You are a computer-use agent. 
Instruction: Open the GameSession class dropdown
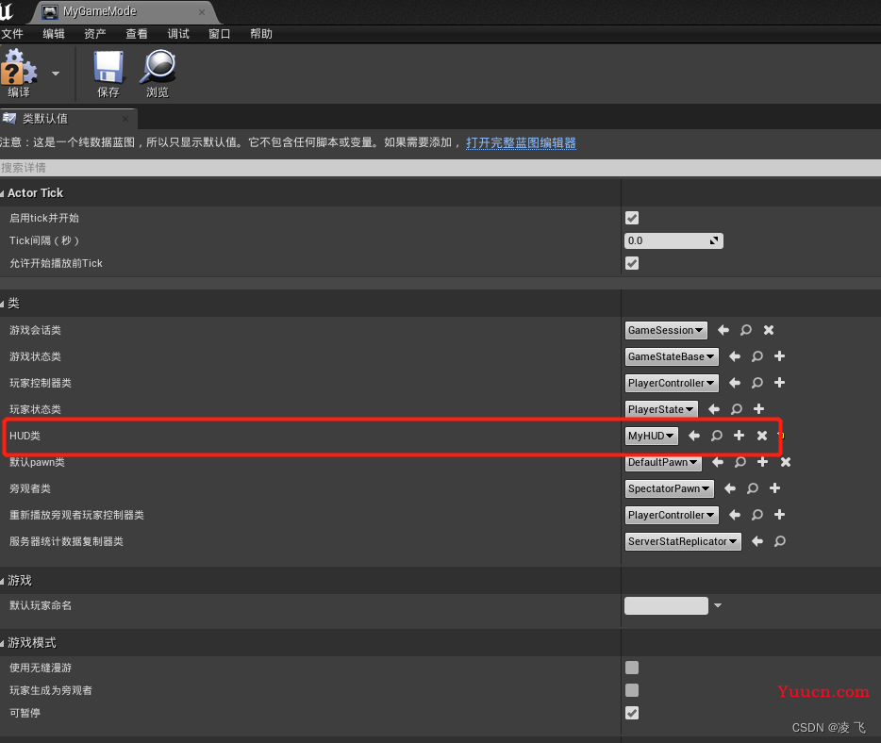point(666,330)
